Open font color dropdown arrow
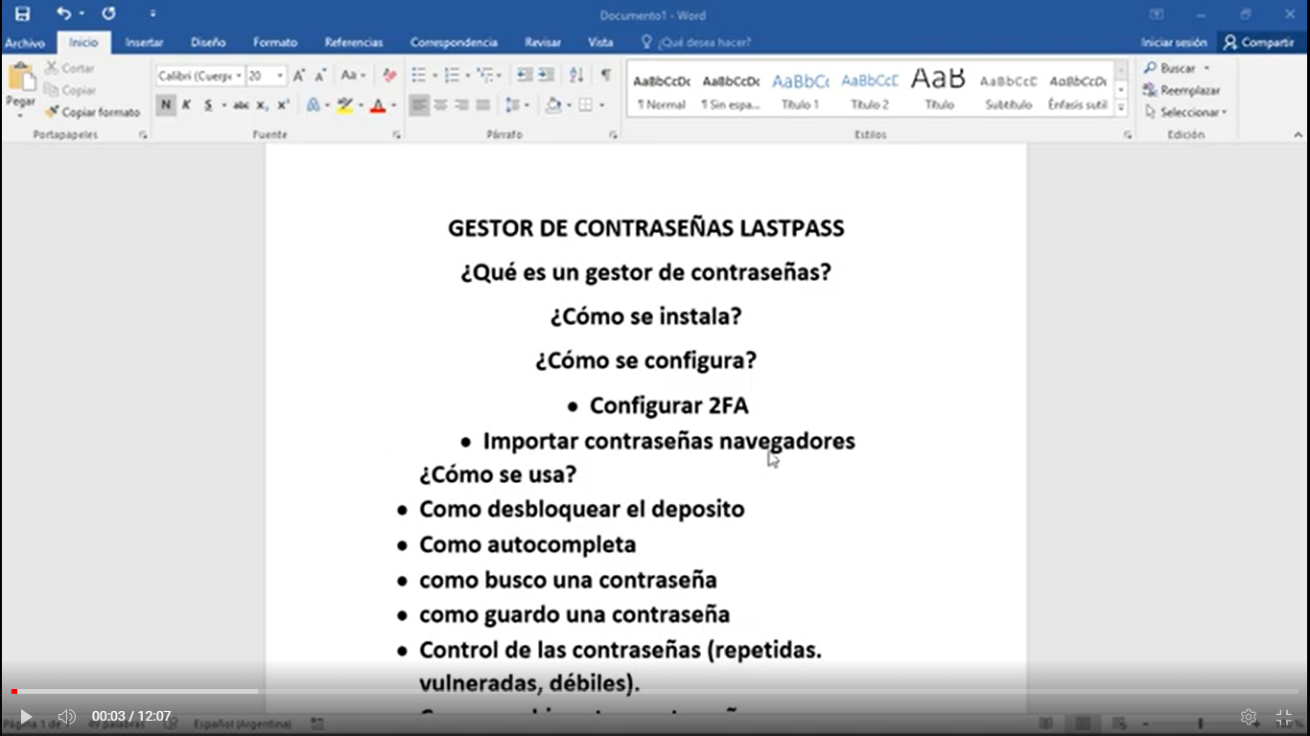1310x736 pixels. click(x=393, y=105)
